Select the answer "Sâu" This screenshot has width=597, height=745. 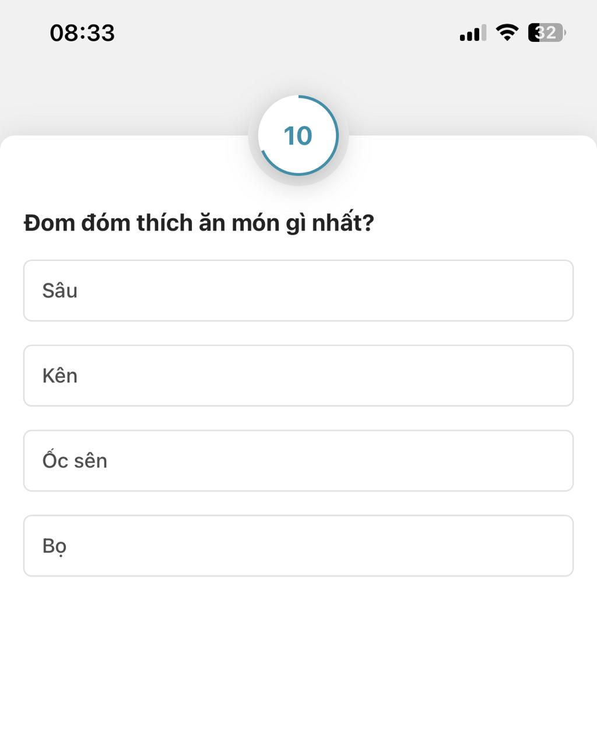pos(298,290)
